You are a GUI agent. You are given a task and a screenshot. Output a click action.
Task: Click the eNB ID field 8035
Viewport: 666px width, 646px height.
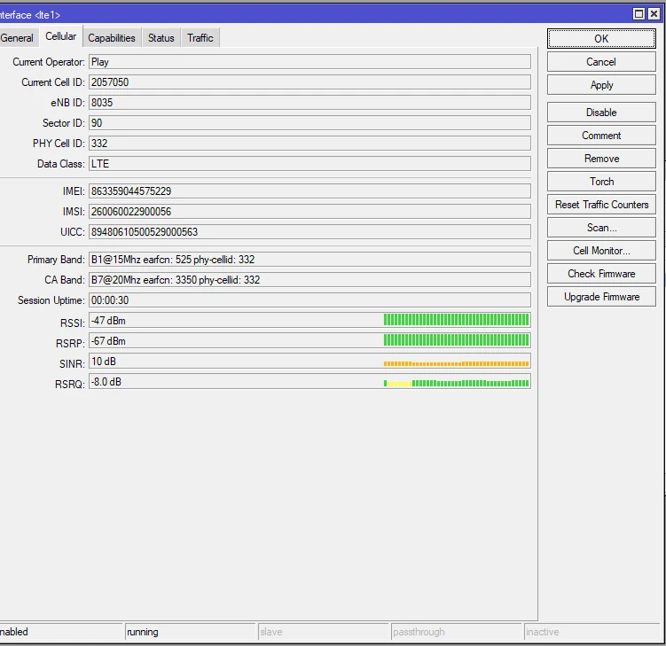309,103
